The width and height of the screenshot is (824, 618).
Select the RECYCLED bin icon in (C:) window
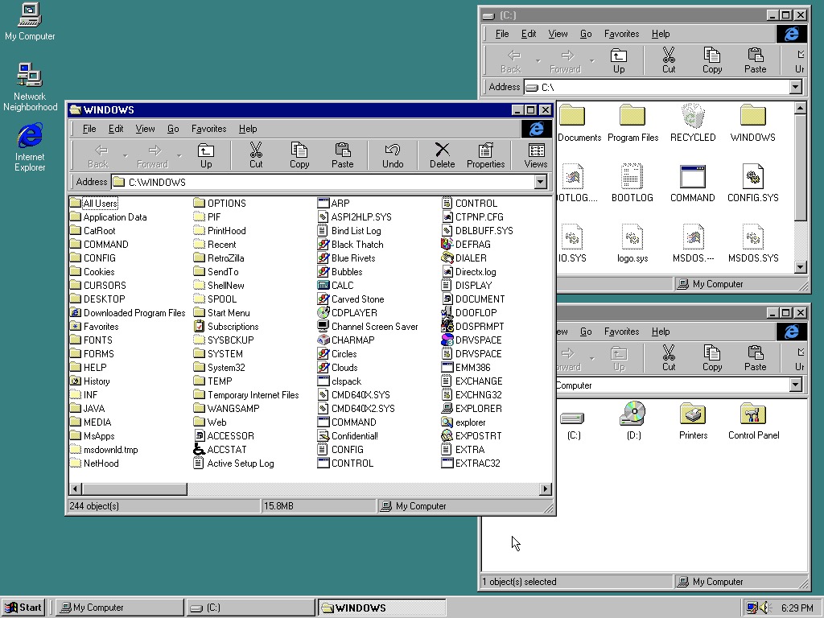tap(693, 123)
